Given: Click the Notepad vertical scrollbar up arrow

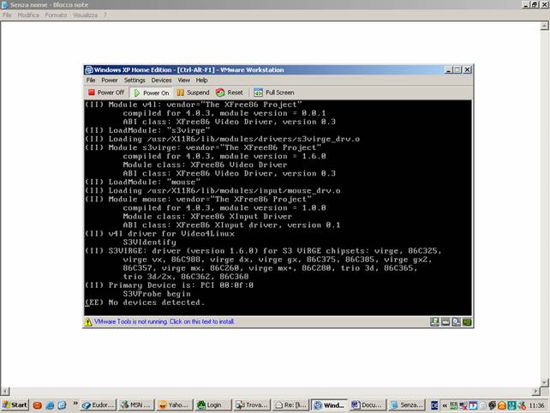Looking at the screenshot, I should click(x=544, y=26).
